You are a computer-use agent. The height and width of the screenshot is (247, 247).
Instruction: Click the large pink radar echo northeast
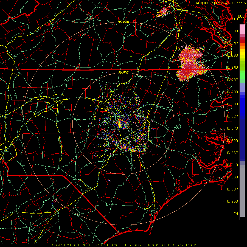pos(191,63)
